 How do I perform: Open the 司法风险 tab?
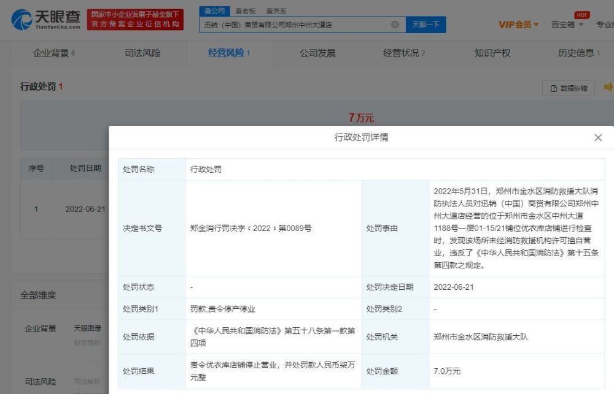142,53
